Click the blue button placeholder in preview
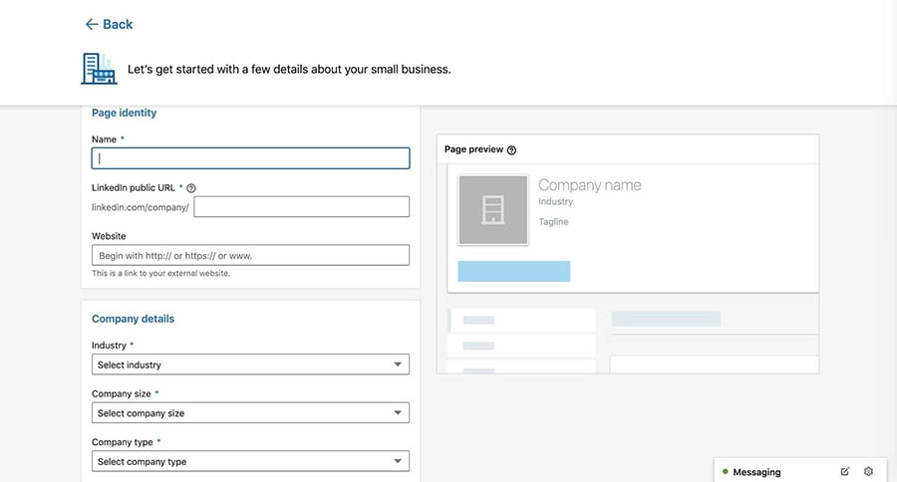 click(513, 271)
